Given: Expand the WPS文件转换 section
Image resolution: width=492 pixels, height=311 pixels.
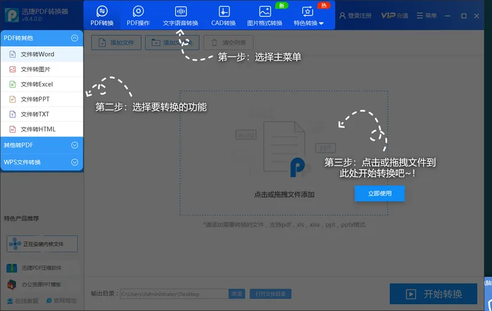Looking at the screenshot, I should 74,162.
